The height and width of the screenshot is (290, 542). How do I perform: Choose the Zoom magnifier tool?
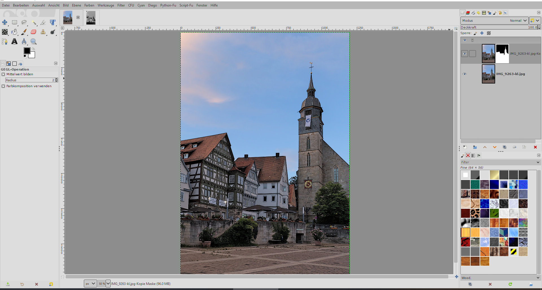[34, 41]
